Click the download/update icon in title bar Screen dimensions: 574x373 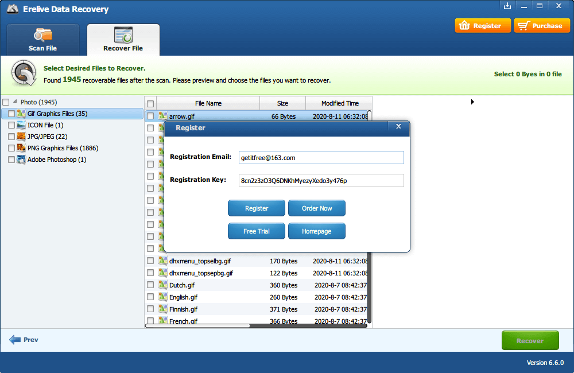click(x=507, y=6)
